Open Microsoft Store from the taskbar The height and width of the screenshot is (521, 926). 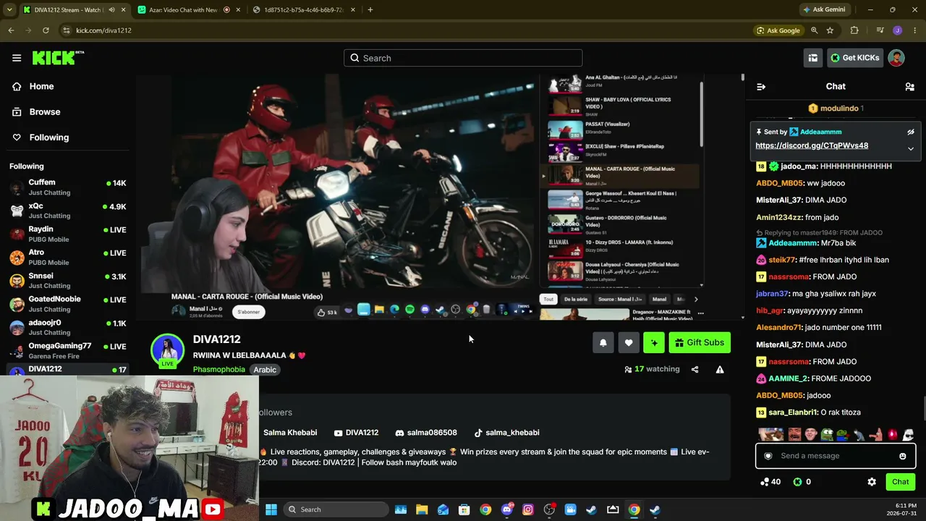[x=464, y=509]
